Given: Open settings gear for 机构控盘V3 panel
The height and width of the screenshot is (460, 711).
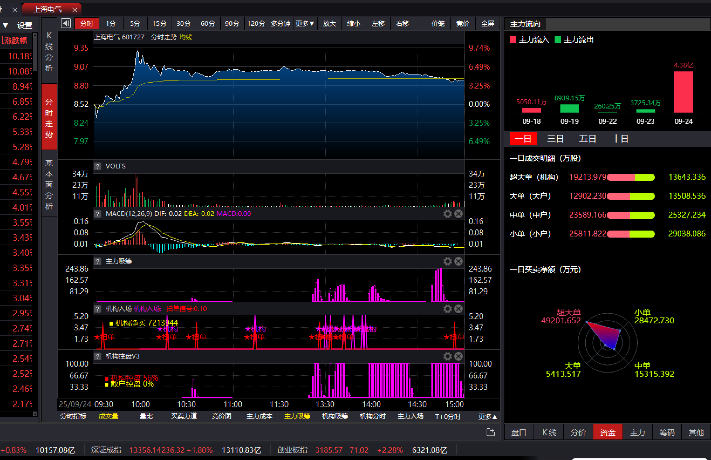Looking at the screenshot, I should (447, 356).
